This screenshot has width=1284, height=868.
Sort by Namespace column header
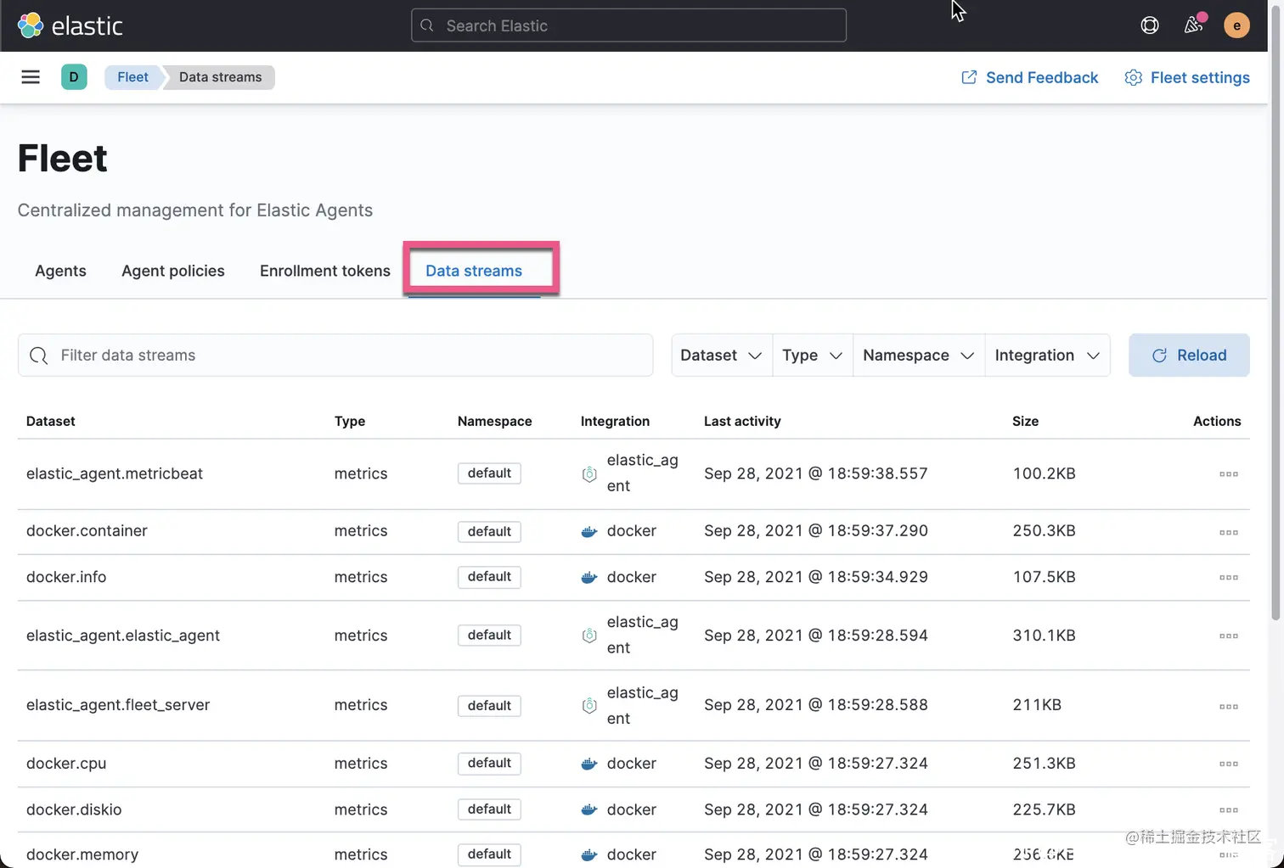tap(495, 421)
